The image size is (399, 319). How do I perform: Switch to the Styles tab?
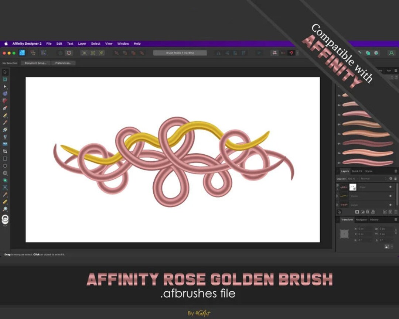point(369,171)
